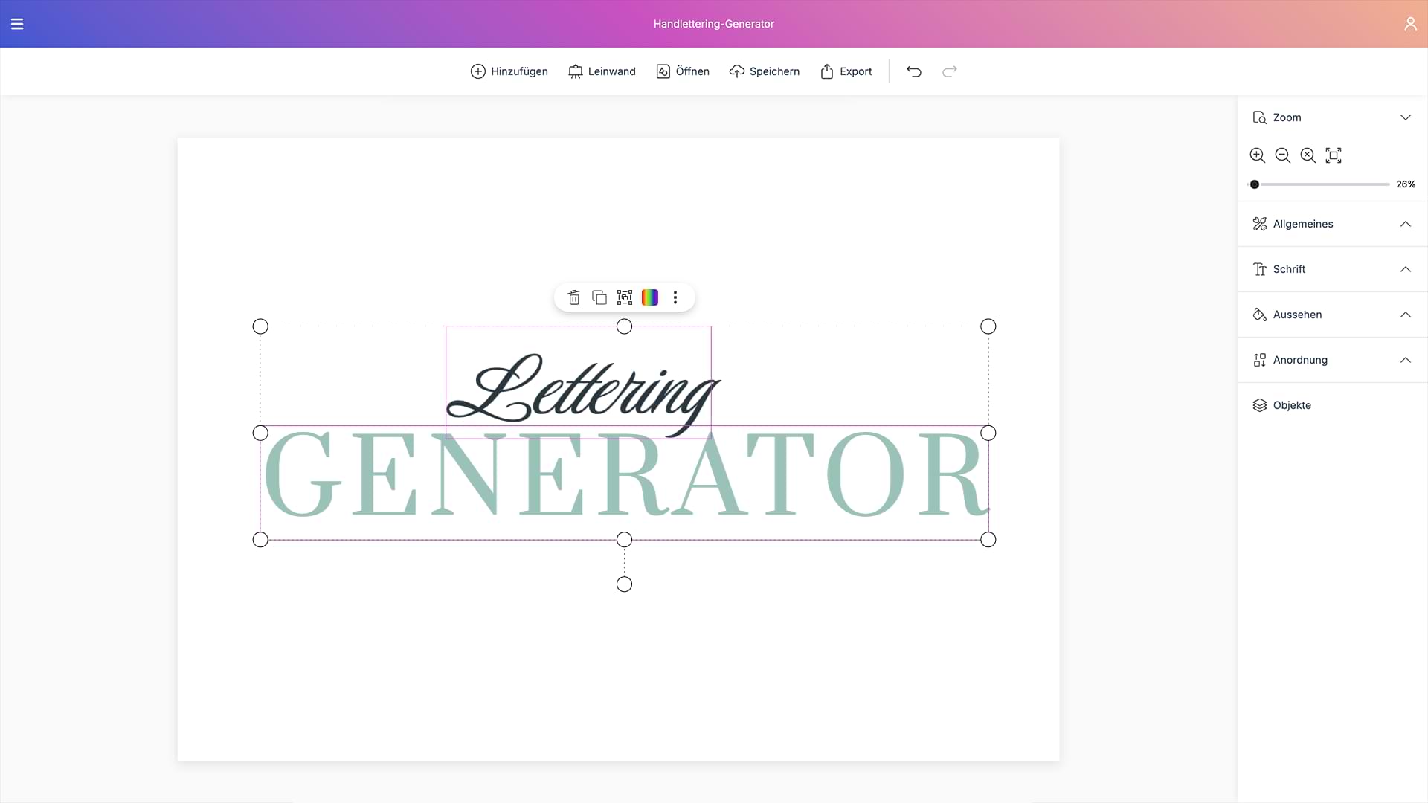1428x803 pixels.
Task: Expand the Schrift section
Action: [1333, 269]
